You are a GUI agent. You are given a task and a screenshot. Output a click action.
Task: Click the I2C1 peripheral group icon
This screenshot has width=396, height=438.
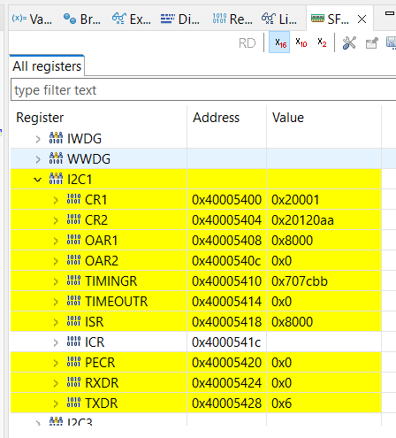(x=56, y=179)
